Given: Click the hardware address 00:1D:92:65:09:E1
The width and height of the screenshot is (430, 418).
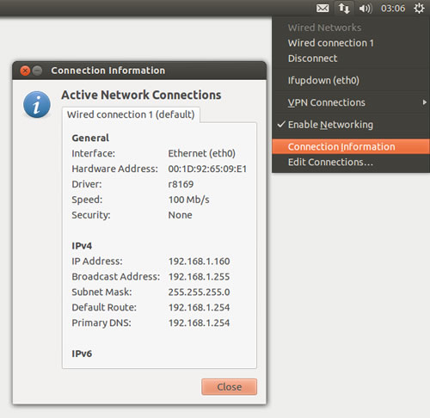Looking at the screenshot, I should tap(207, 169).
